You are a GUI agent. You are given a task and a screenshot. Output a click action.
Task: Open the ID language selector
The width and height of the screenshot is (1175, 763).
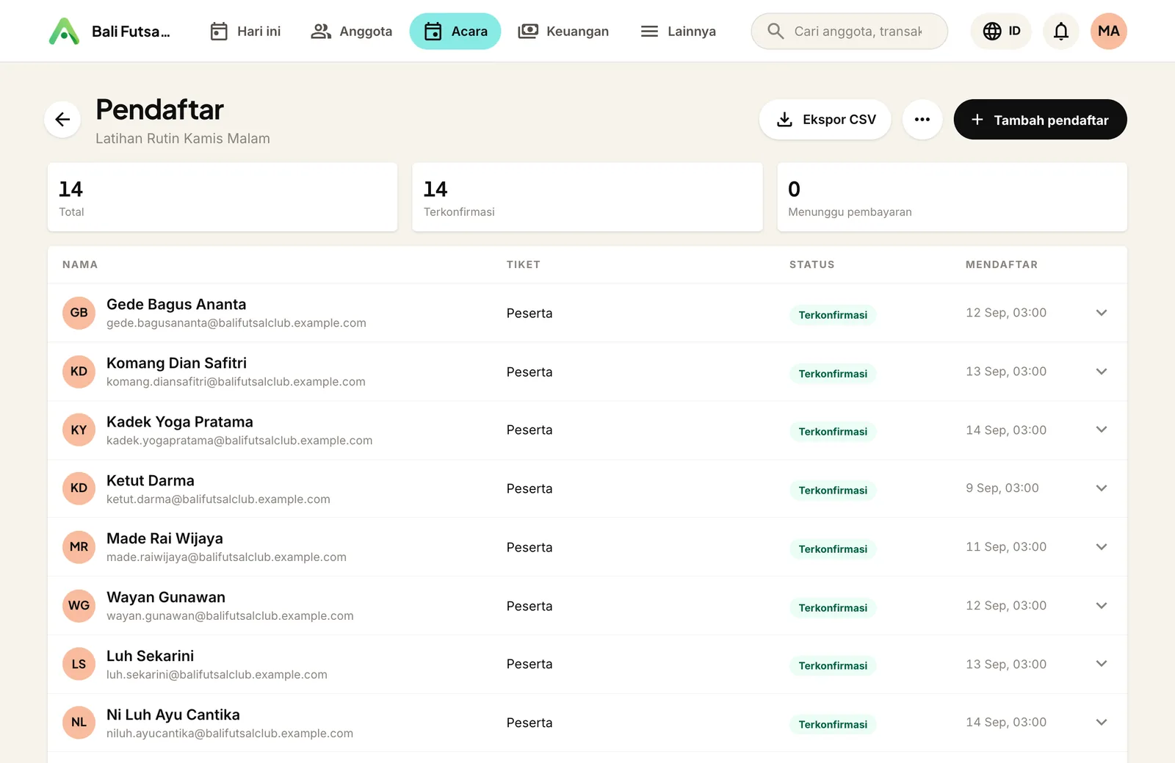coord(1001,31)
